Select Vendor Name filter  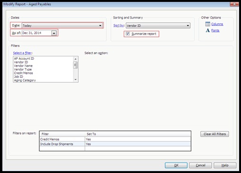(23, 66)
